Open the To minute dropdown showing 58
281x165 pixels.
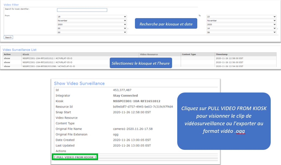[241, 32]
